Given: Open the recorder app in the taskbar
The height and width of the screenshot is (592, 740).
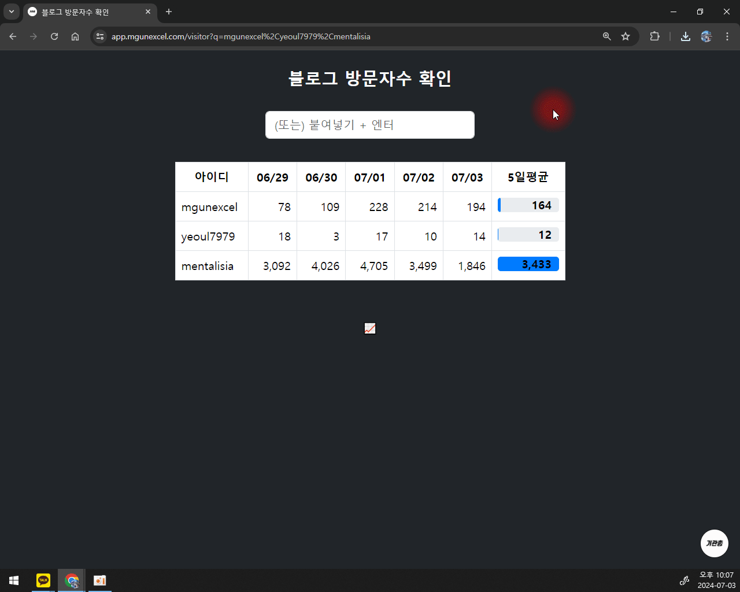Looking at the screenshot, I should tap(100, 580).
